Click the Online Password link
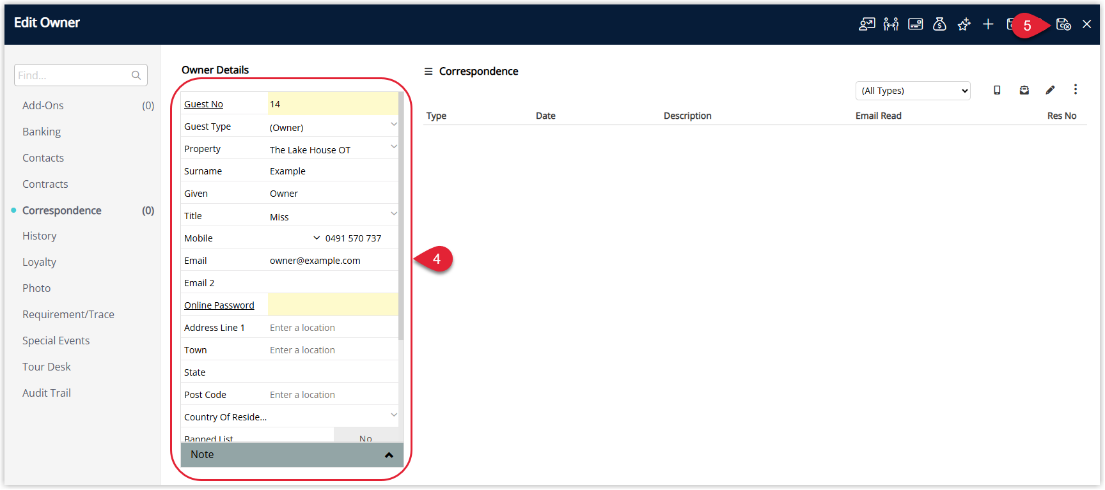Image resolution: width=1105 pixels, height=490 pixels. click(x=219, y=305)
